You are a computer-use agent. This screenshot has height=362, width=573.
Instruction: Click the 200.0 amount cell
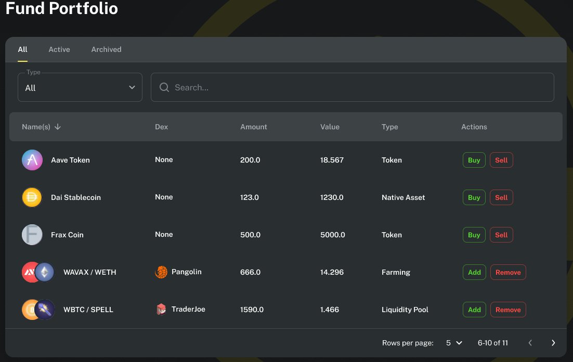tap(250, 160)
